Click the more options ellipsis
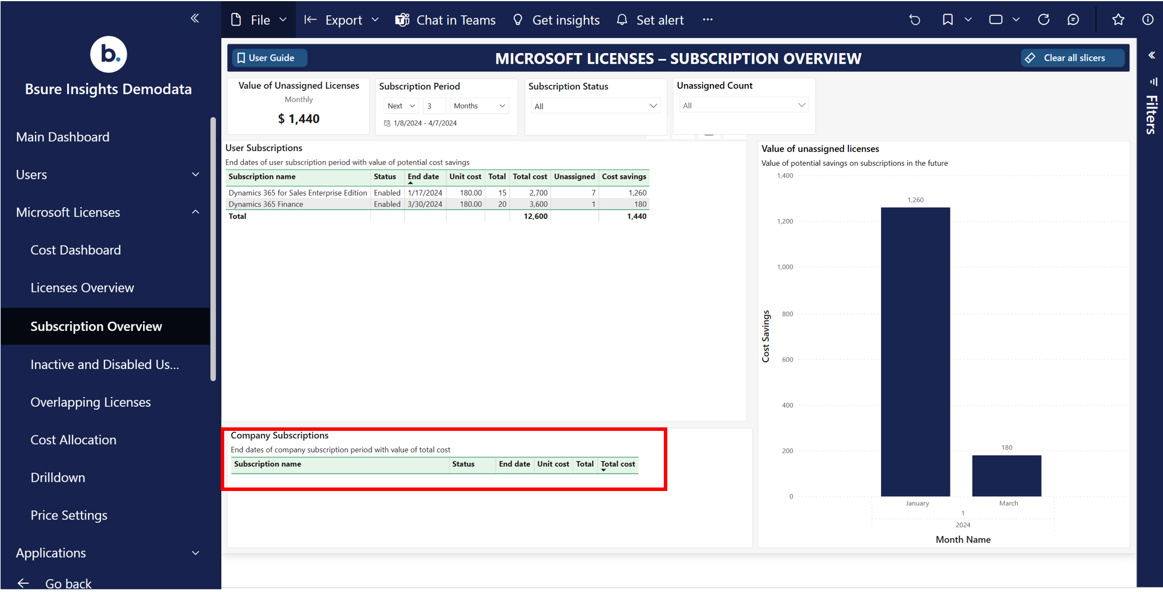The height and width of the screenshot is (592, 1163). click(708, 20)
